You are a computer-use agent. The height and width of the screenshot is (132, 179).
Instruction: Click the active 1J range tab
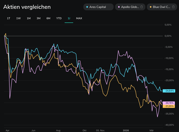(69, 18)
